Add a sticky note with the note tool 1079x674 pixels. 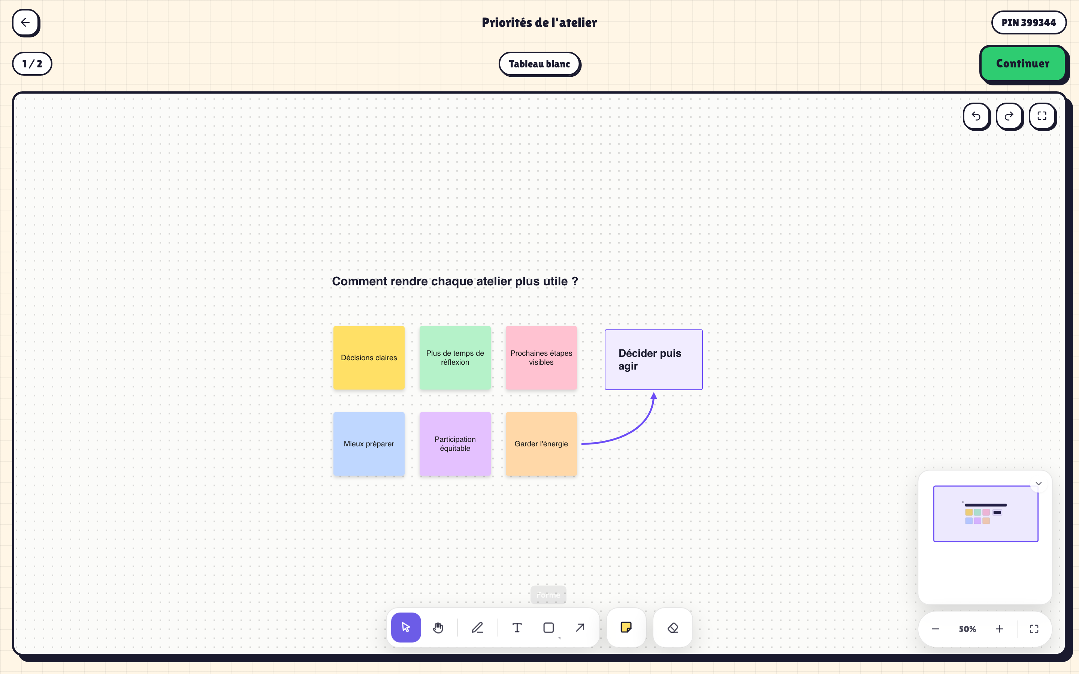(x=626, y=627)
